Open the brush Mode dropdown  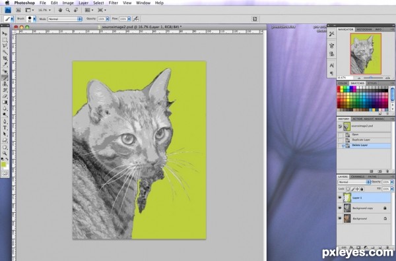65,19
